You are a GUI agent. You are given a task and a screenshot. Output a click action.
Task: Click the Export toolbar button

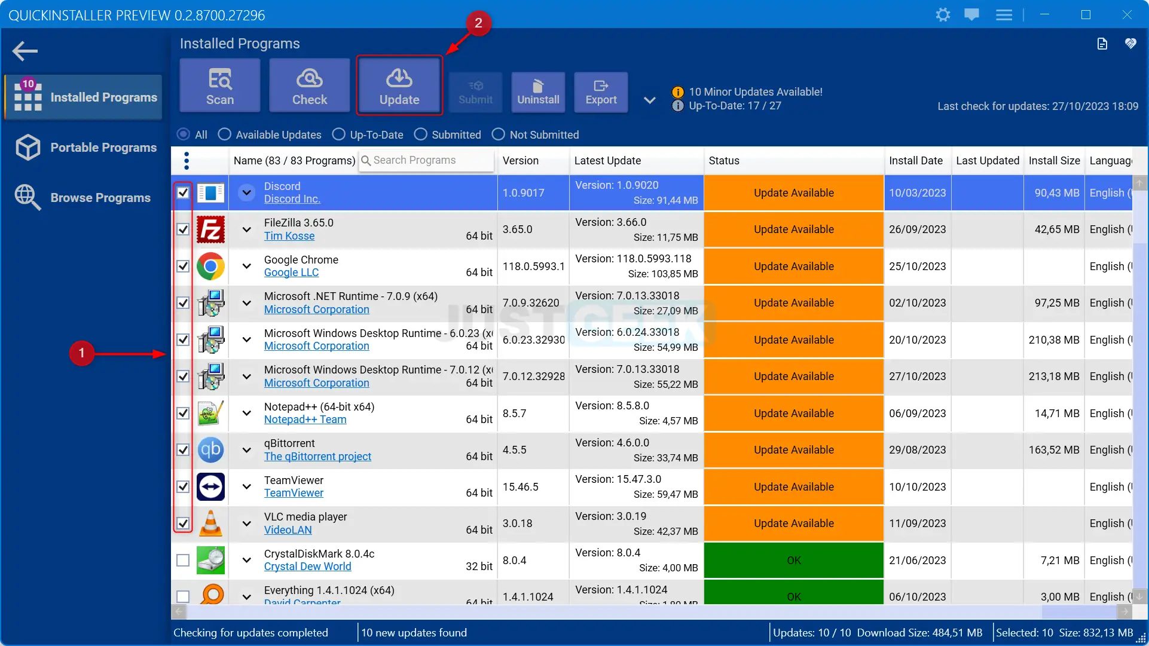[x=601, y=92]
